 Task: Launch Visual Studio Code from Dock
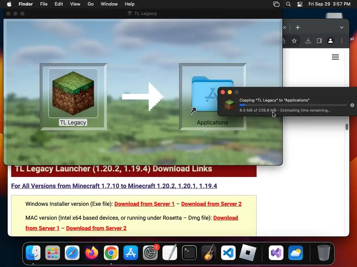pos(228,253)
